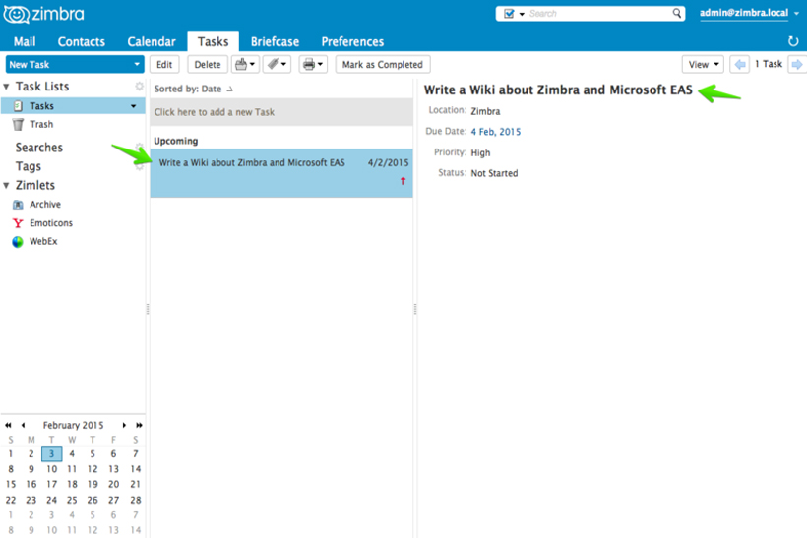This screenshot has width=807, height=538.
Task: Click the 4/2/2015 date in task row
Action: [388, 162]
